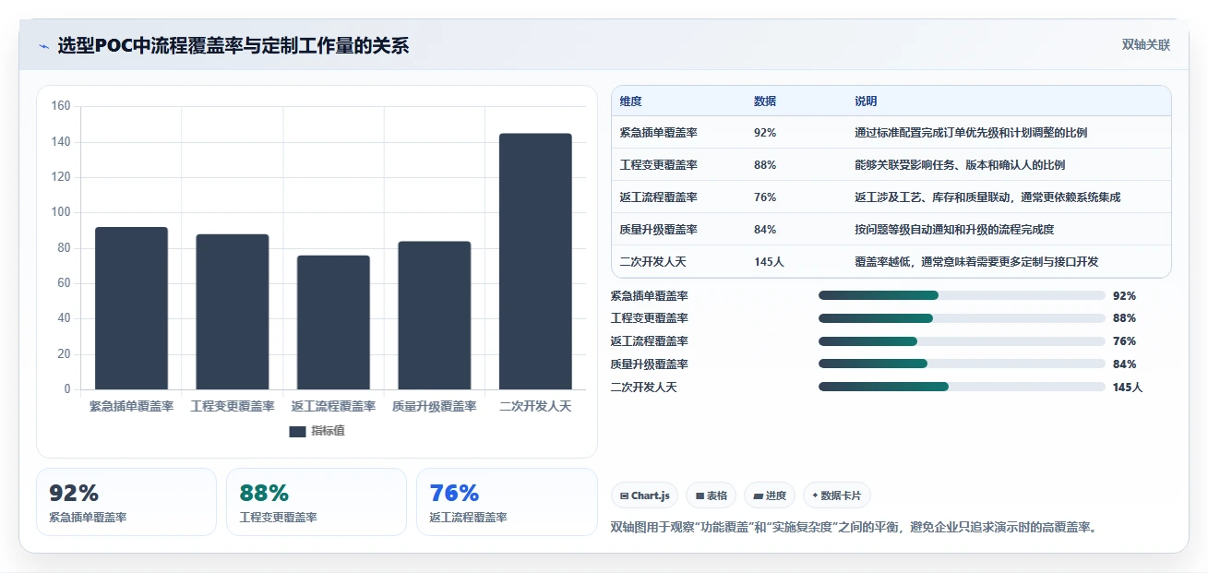Image resolution: width=1208 pixels, height=573 pixels.
Task: Click the Chart.js tag
Action: (644, 495)
